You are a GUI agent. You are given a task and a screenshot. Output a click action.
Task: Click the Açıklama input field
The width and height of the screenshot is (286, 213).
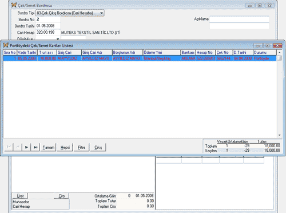tap(239, 19)
